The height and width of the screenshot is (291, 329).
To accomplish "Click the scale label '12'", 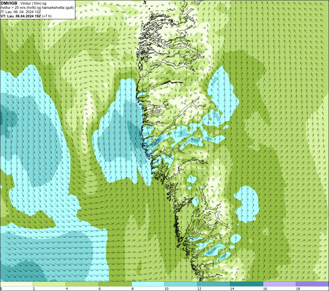I will (x=199, y=289).
